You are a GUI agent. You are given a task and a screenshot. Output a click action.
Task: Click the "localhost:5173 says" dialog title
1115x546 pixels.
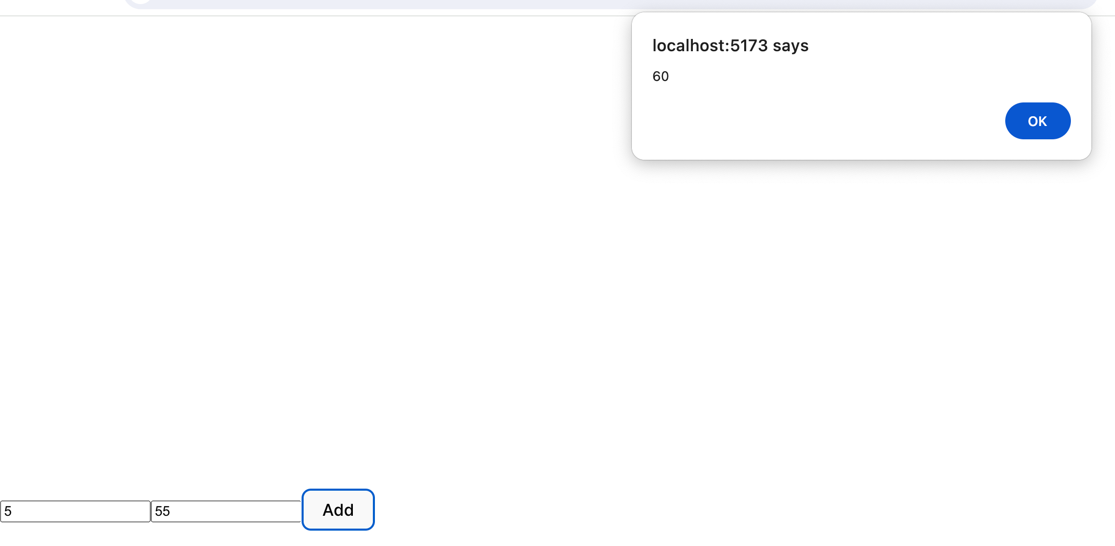click(730, 46)
